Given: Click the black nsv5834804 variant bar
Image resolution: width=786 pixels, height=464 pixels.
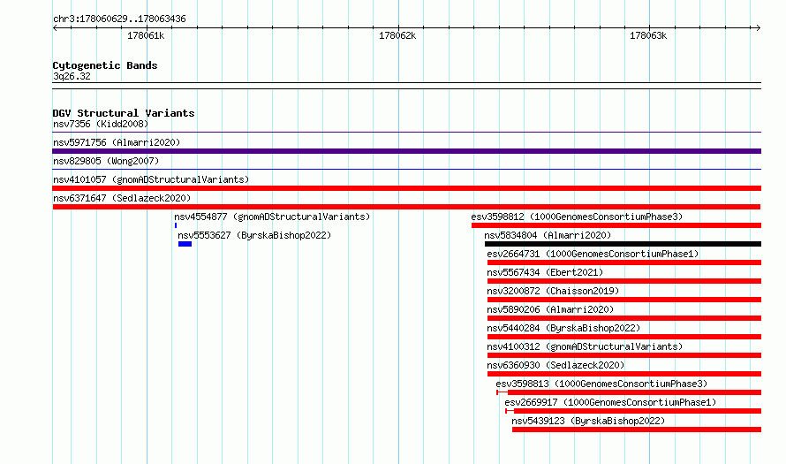Looking at the screenshot, I should tap(624, 244).
